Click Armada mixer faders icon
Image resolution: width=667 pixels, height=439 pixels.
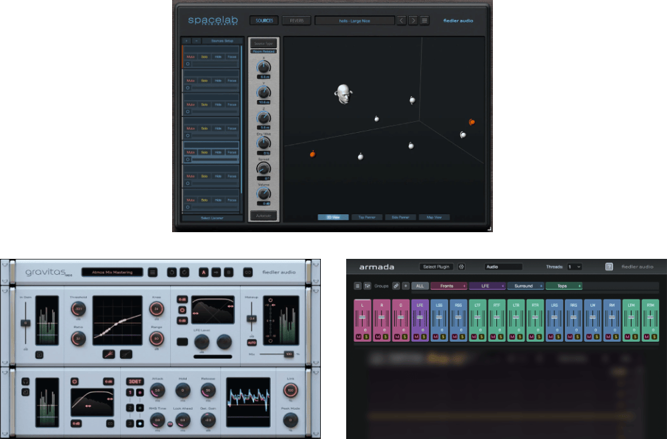pyautogui.click(x=367, y=286)
